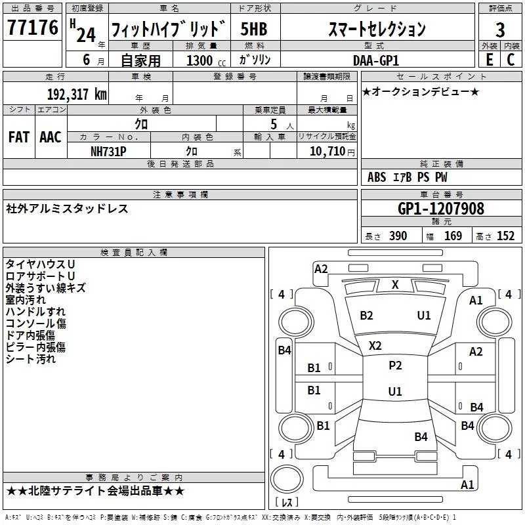Click the 北陸サテライト会場出品車 notice text
The image size is (525, 525).
coord(95,491)
